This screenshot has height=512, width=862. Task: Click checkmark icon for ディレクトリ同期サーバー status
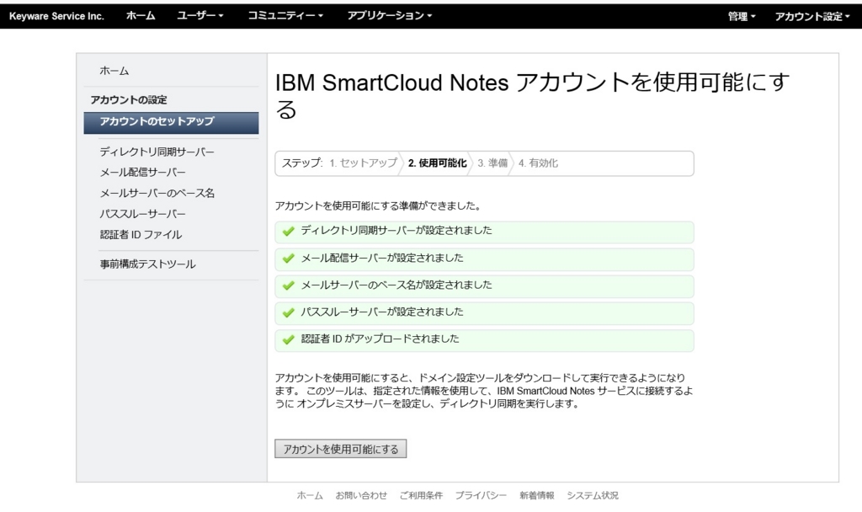click(289, 231)
